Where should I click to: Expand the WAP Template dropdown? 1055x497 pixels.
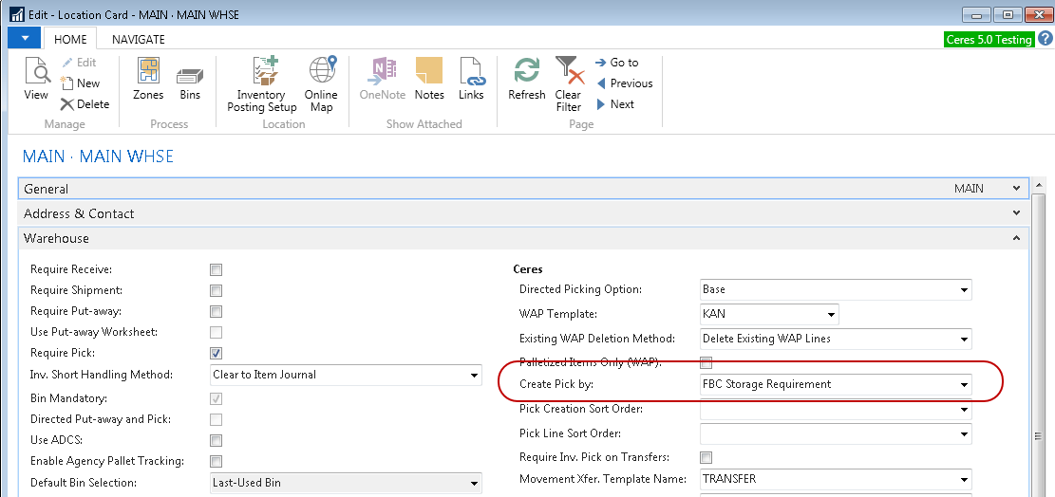[x=831, y=314]
